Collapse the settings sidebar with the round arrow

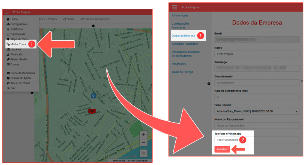pyautogui.click(x=209, y=84)
